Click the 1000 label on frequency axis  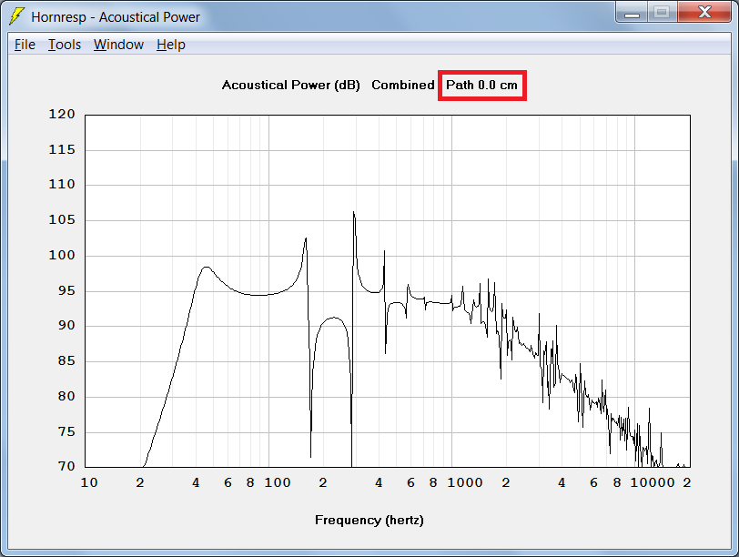(465, 483)
